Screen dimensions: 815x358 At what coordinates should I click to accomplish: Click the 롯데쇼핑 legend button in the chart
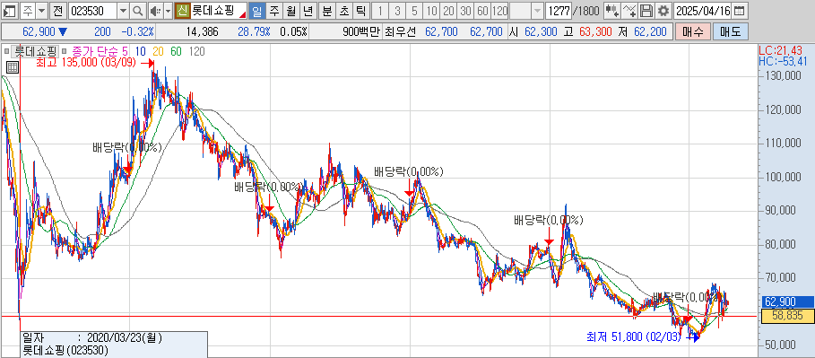click(x=35, y=51)
